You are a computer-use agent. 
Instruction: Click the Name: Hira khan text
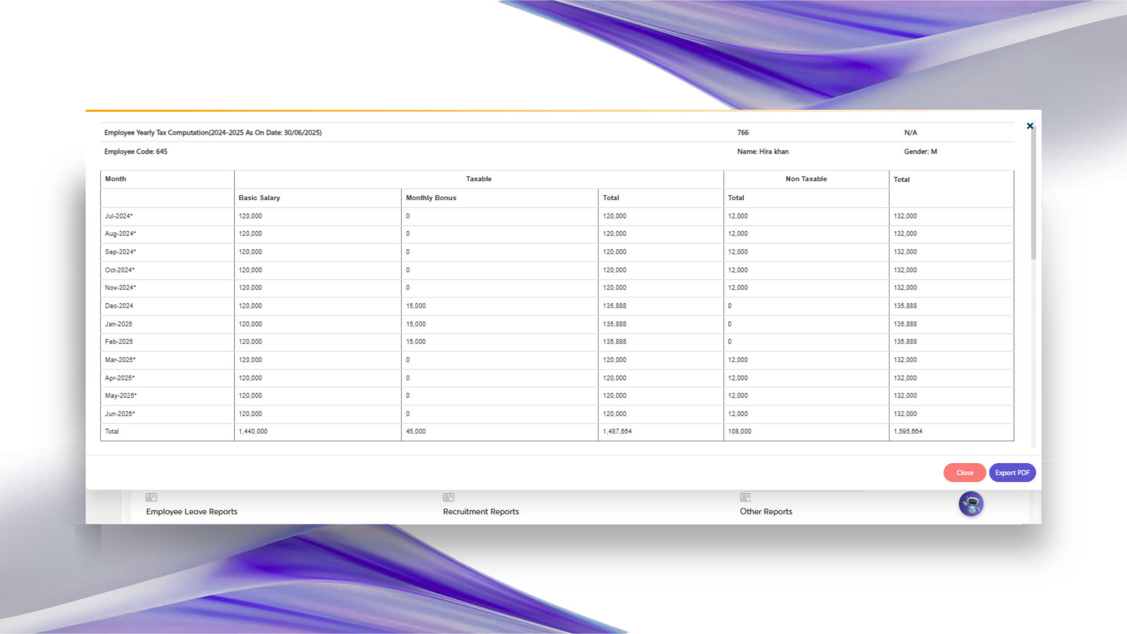tap(762, 151)
